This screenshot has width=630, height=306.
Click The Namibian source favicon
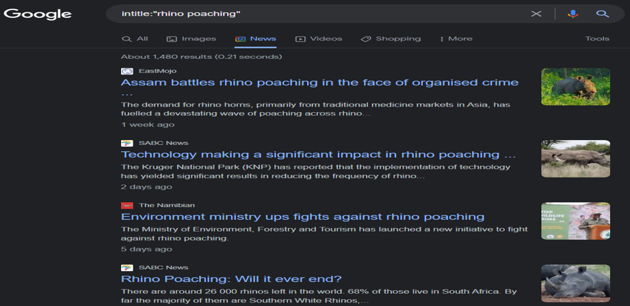point(127,205)
